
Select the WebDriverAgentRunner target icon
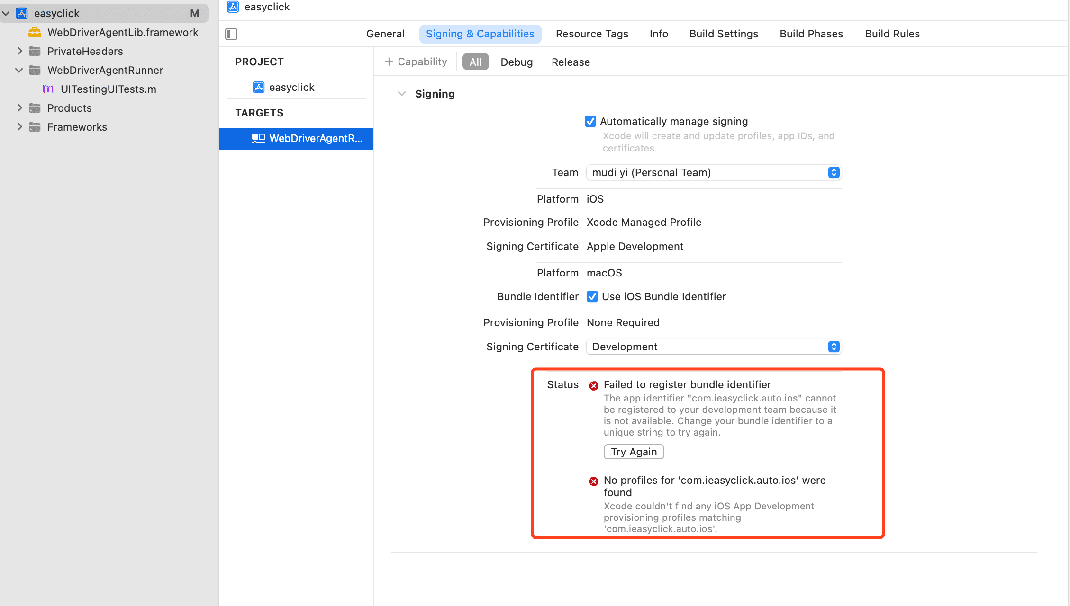[x=258, y=138]
